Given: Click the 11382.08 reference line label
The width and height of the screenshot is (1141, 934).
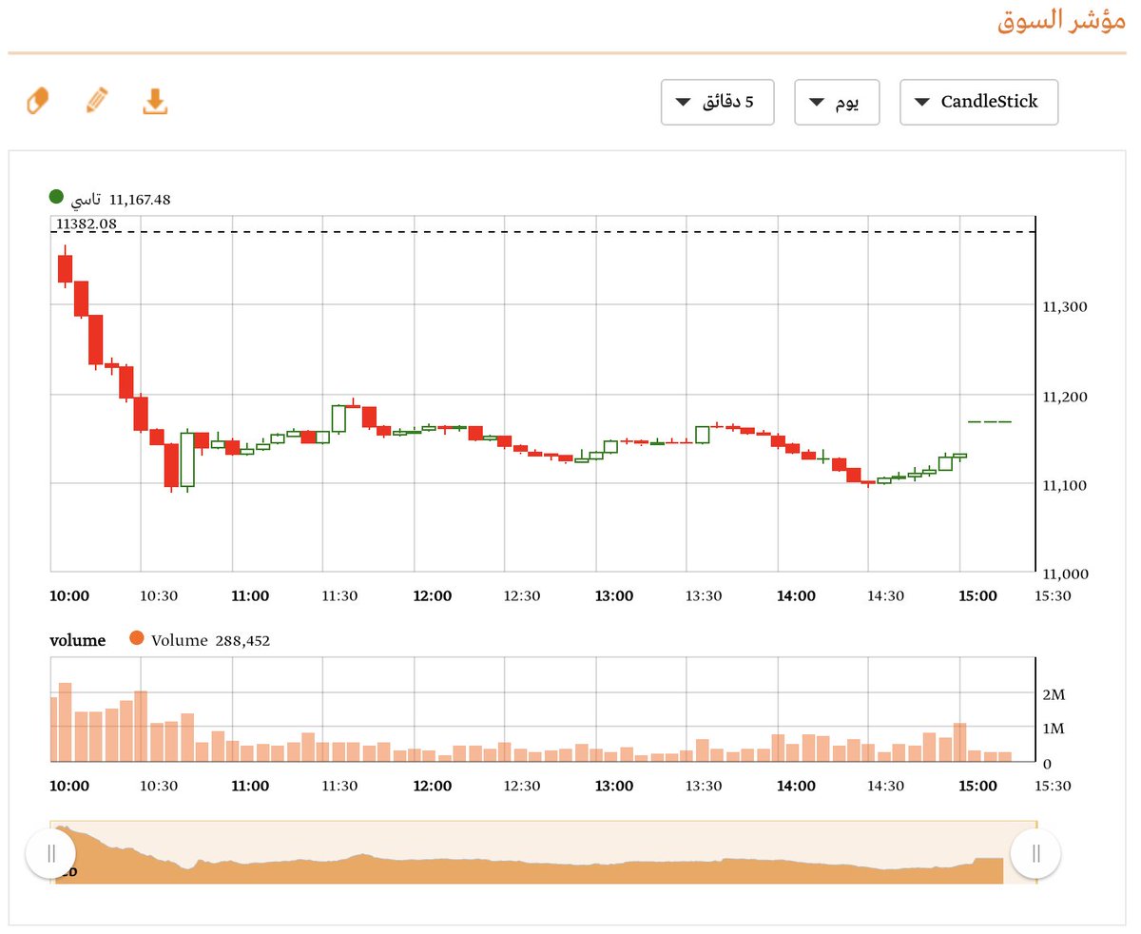Looking at the screenshot, I should [86, 224].
